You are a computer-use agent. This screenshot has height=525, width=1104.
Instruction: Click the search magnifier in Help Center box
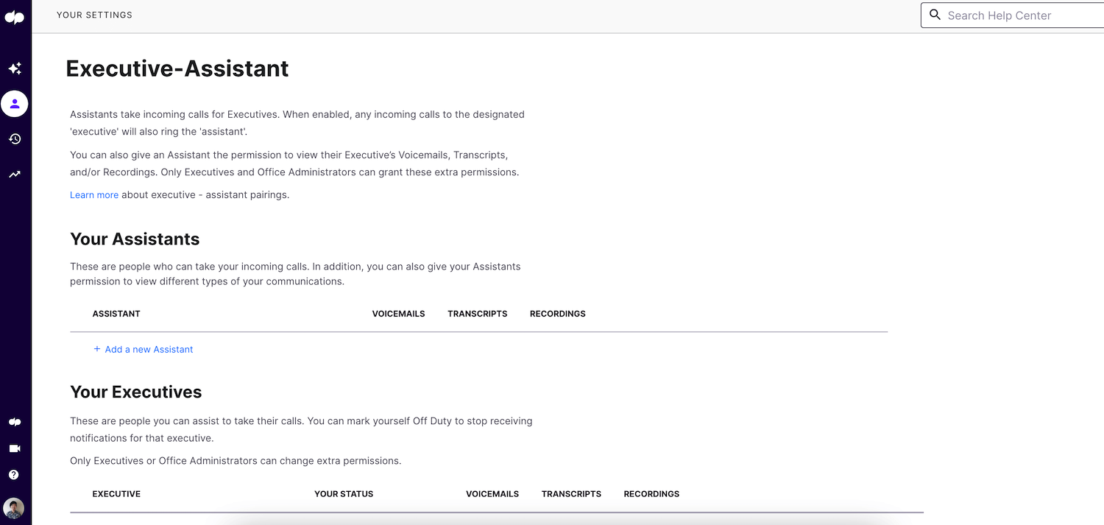click(x=935, y=15)
